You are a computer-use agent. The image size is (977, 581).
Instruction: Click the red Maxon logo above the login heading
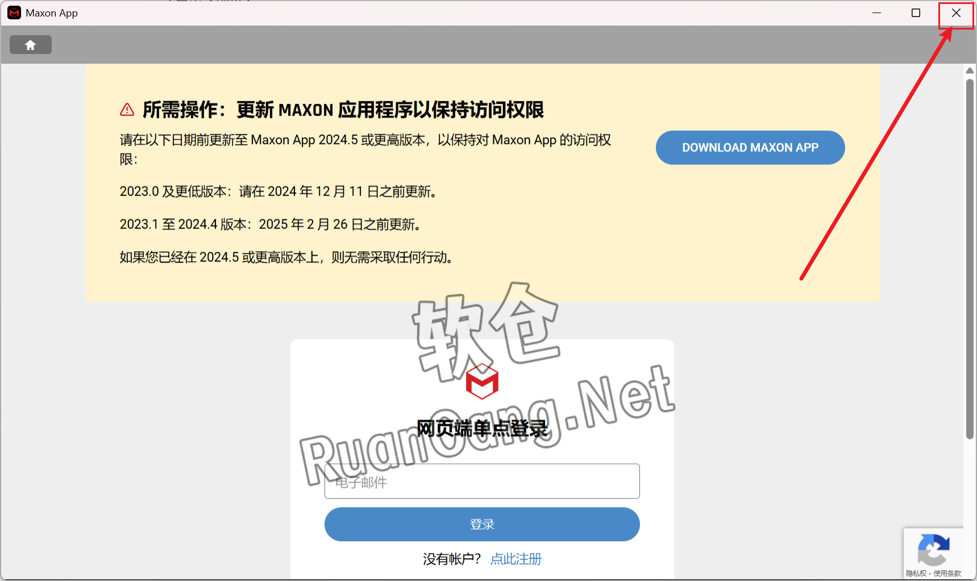tap(482, 381)
